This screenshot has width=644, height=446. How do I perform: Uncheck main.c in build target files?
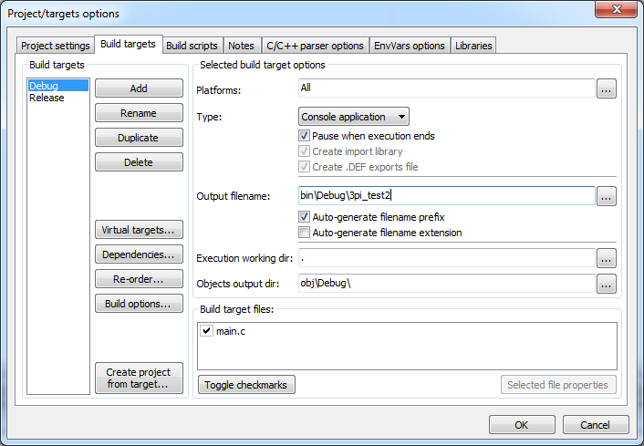coord(206,331)
